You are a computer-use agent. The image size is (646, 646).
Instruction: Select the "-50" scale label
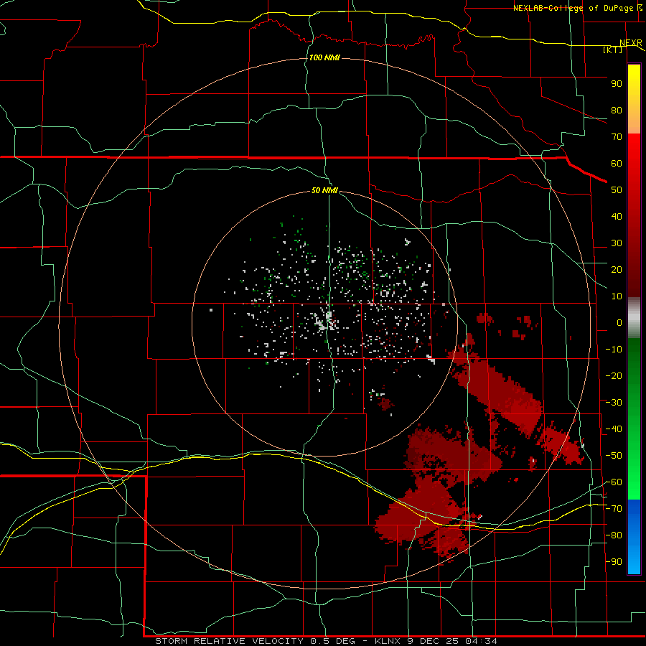(614, 456)
